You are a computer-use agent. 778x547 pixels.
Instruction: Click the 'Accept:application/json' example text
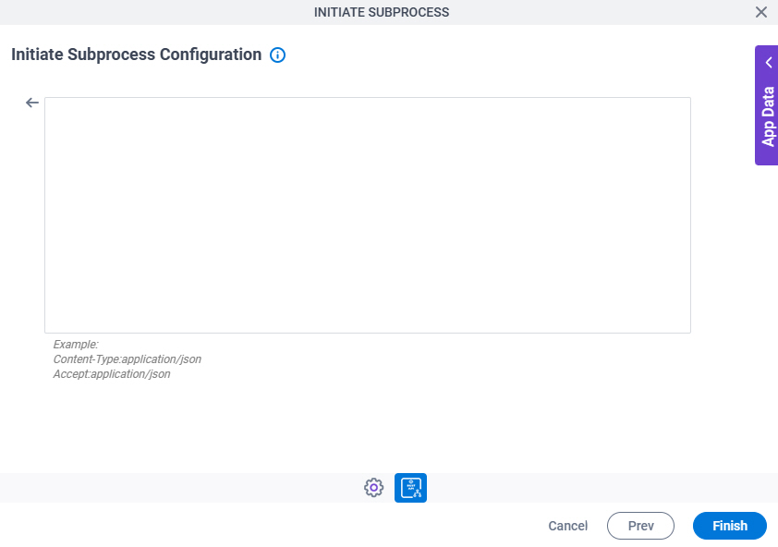click(x=112, y=374)
